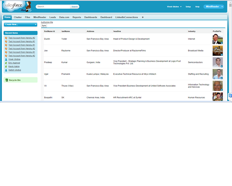Viewport: 232px width, 186px height.
Task: Click the Authorize Me link
Action: pyautogui.click(x=47, y=22)
